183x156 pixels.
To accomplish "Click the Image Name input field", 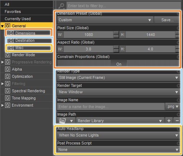I will (111, 107).
